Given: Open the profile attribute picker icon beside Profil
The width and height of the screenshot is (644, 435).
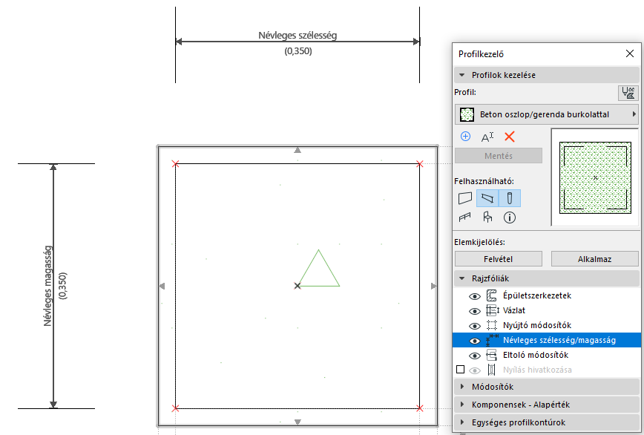Looking at the screenshot, I should 628,93.
